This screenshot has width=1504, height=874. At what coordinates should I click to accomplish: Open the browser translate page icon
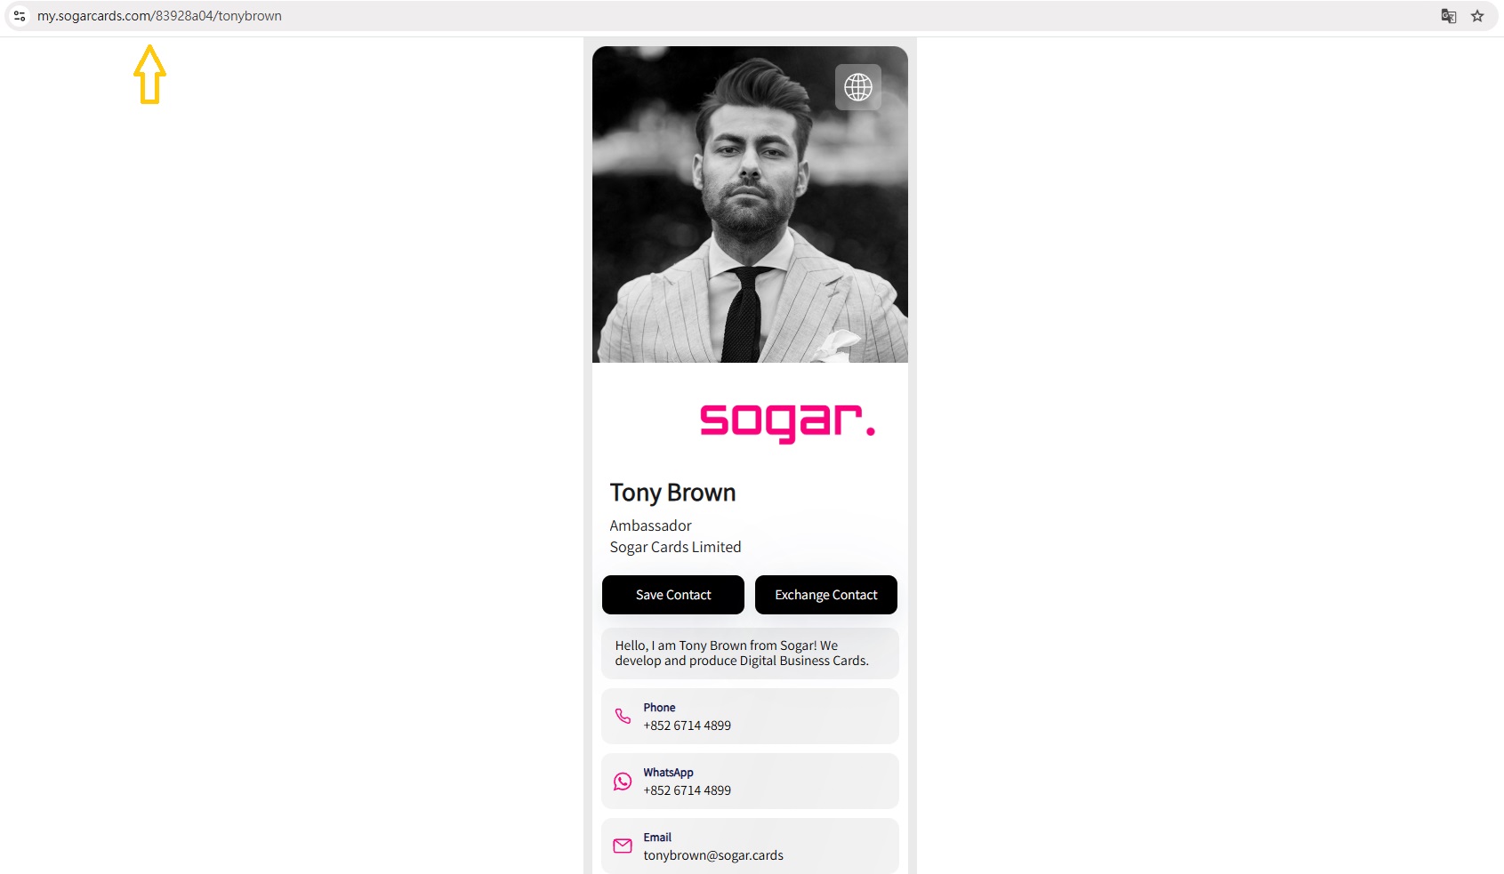1449,16
